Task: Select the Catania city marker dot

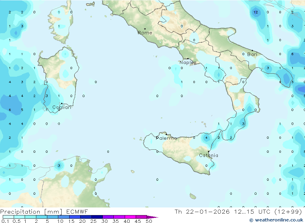Action: tap(209, 152)
